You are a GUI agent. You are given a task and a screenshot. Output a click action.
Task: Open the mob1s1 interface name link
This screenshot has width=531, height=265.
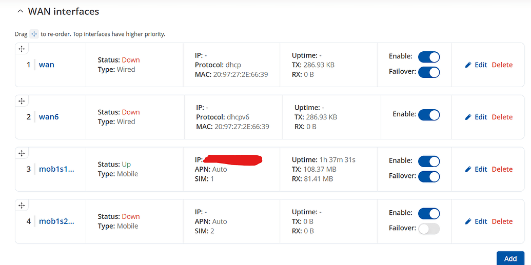pyautogui.click(x=56, y=169)
